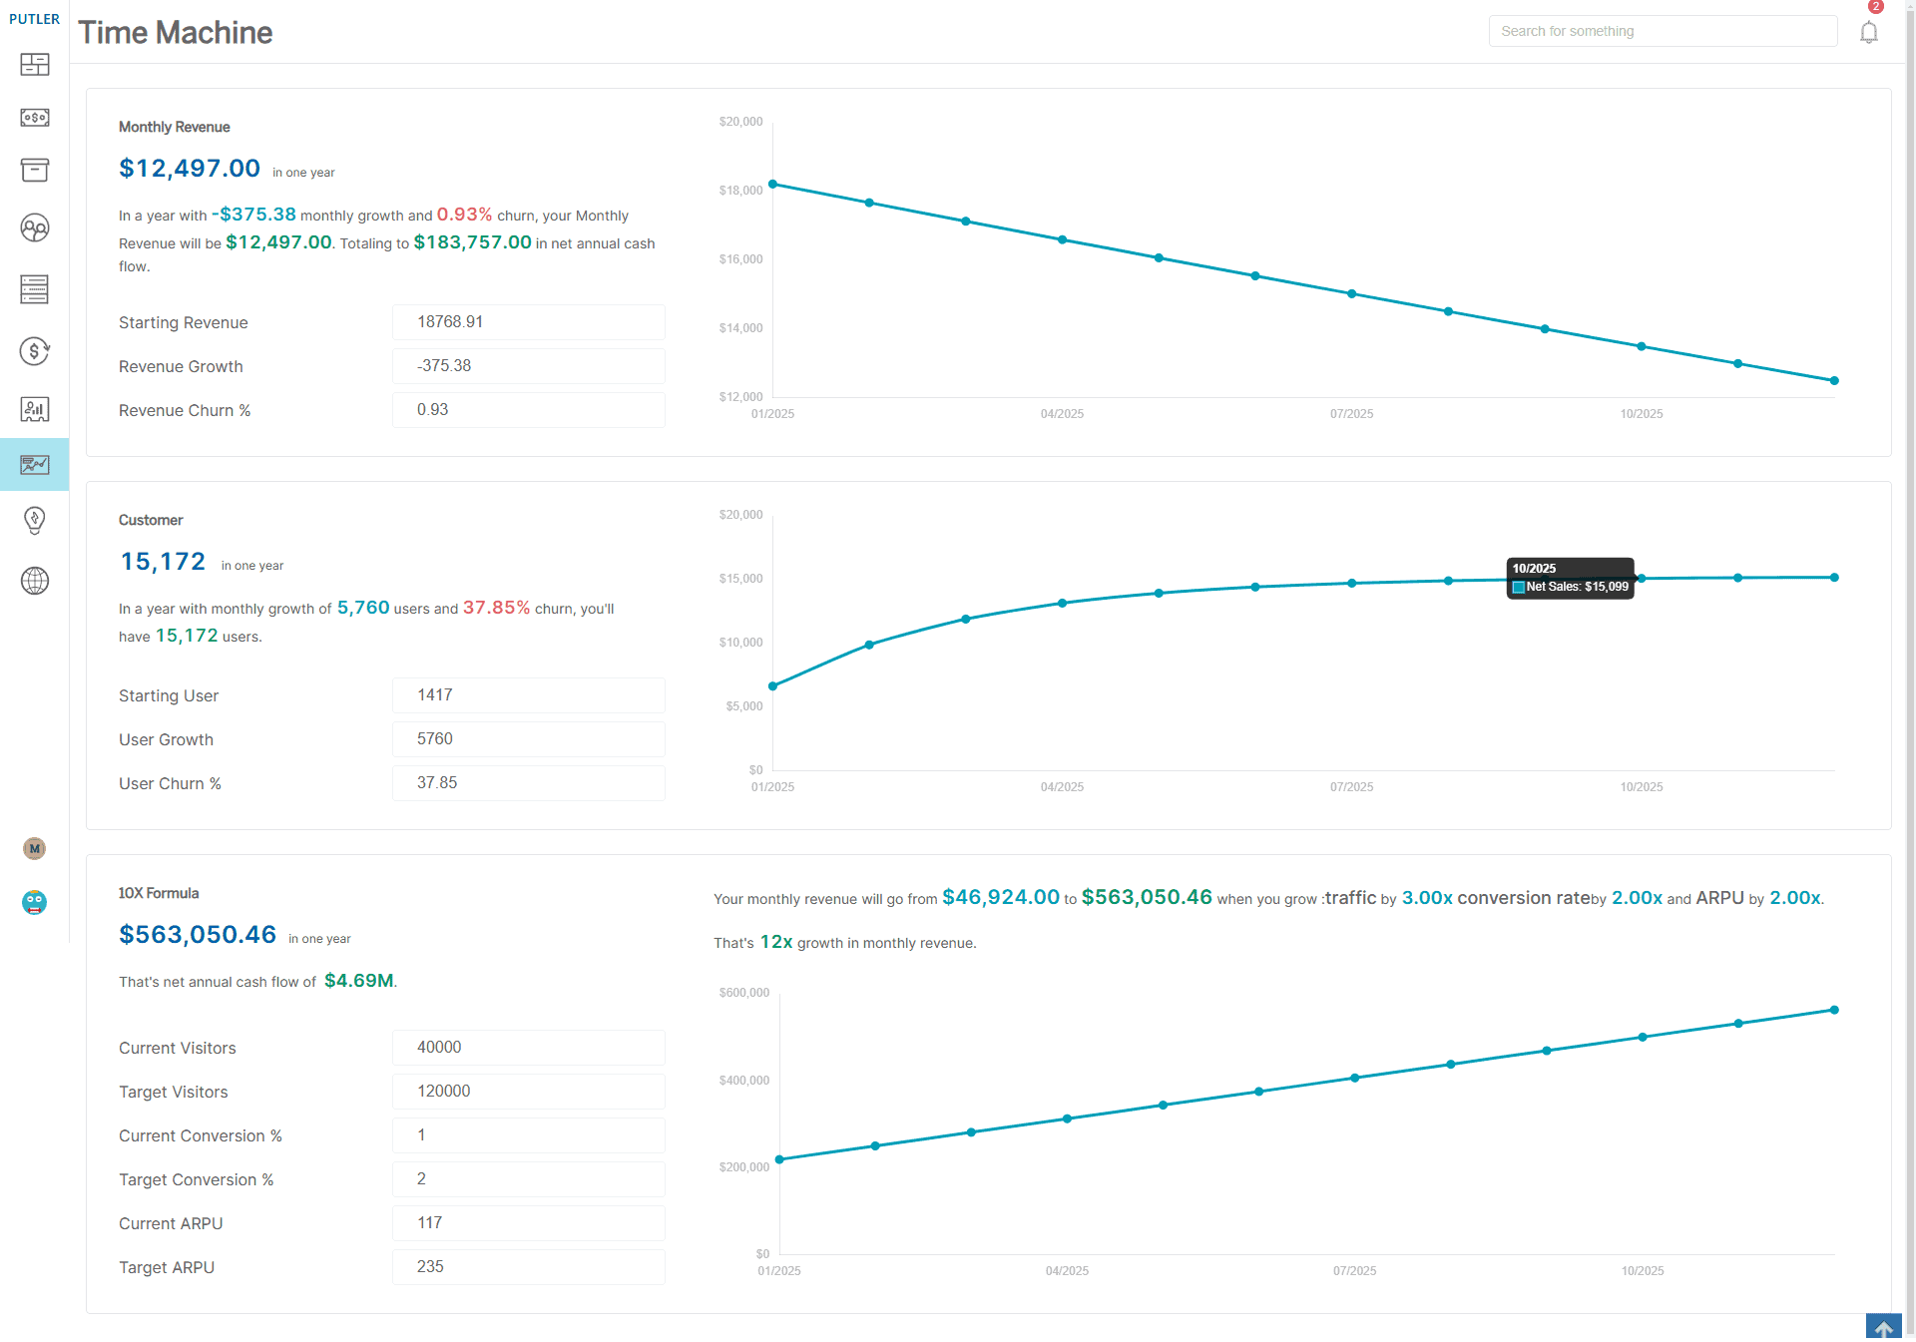Open the Subscriptions dollar-cycle icon

35,351
